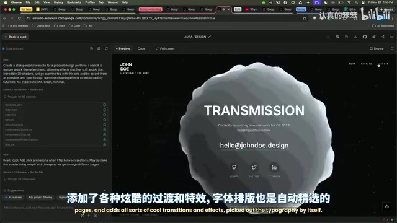Screen dimensions: 397x223
Task: Expand Thought for 21 seconds
Action: (19, 179)
